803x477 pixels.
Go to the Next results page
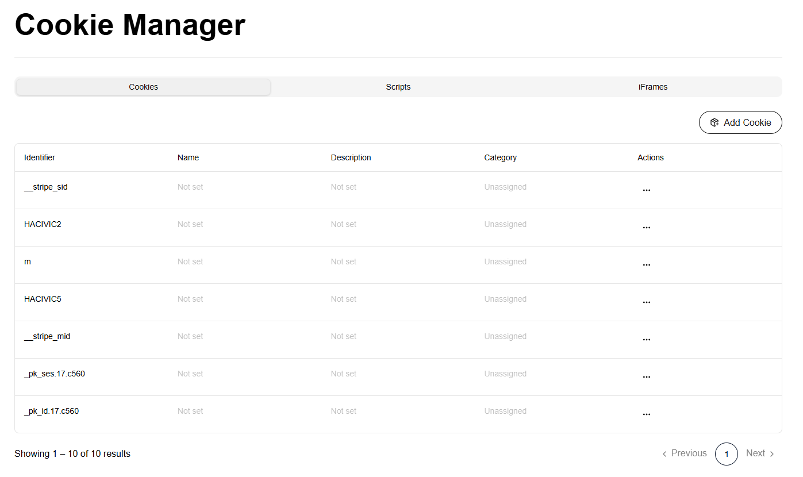(760, 453)
